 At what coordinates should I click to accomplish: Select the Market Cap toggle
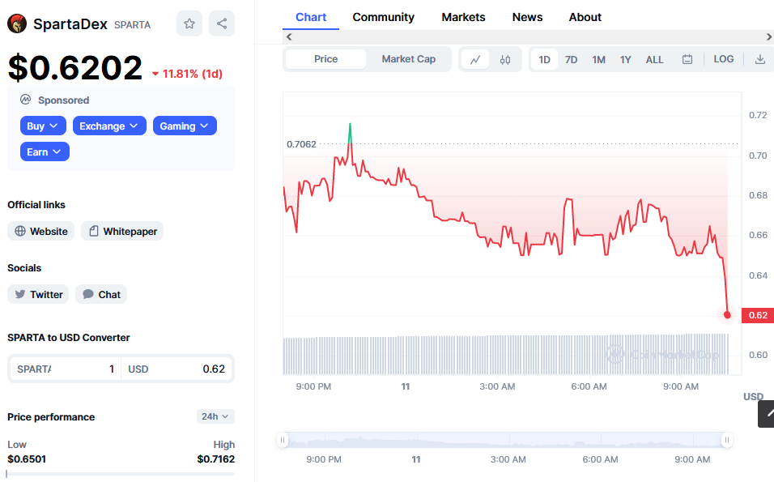coord(409,59)
